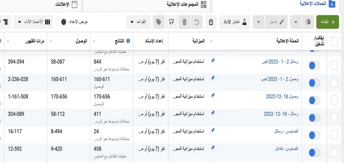Open campaign link وصول 18 -12-2022

[x=282, y=96]
